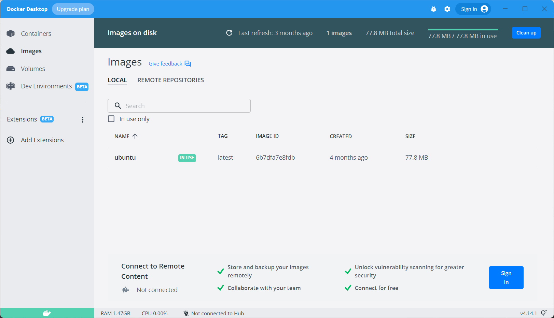Click the Upgrade plan button

tap(73, 9)
